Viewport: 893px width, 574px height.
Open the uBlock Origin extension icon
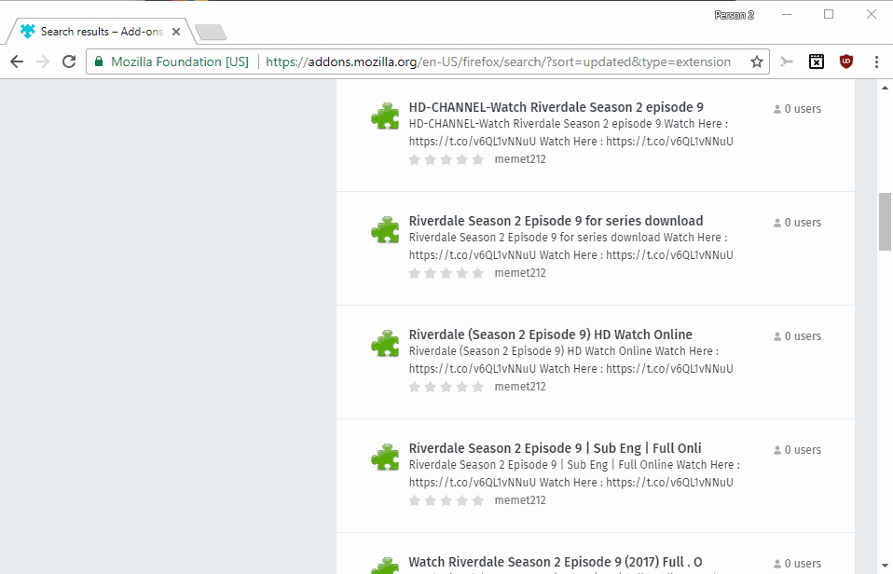coord(846,61)
